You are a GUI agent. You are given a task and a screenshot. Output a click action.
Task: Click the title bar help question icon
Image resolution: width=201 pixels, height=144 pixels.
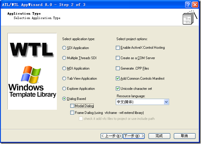pos(188,5)
